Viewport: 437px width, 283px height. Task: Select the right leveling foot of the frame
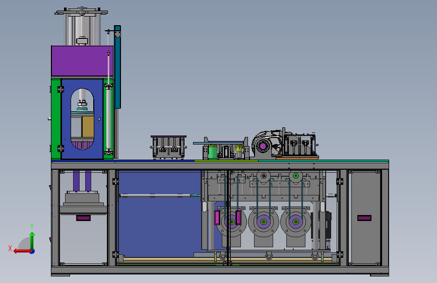(x=380, y=275)
